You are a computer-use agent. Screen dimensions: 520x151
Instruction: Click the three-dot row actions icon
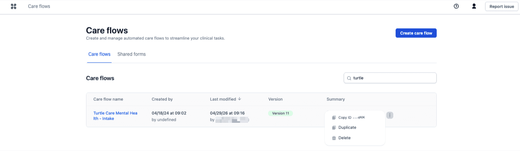[390, 115]
